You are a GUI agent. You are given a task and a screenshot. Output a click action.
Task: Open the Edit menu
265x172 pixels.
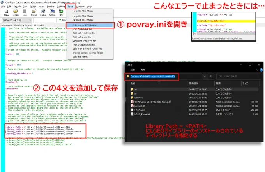(9, 7)
